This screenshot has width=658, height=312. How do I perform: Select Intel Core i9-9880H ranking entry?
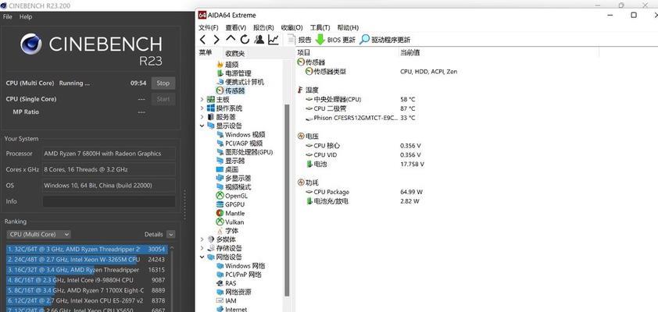87,280
